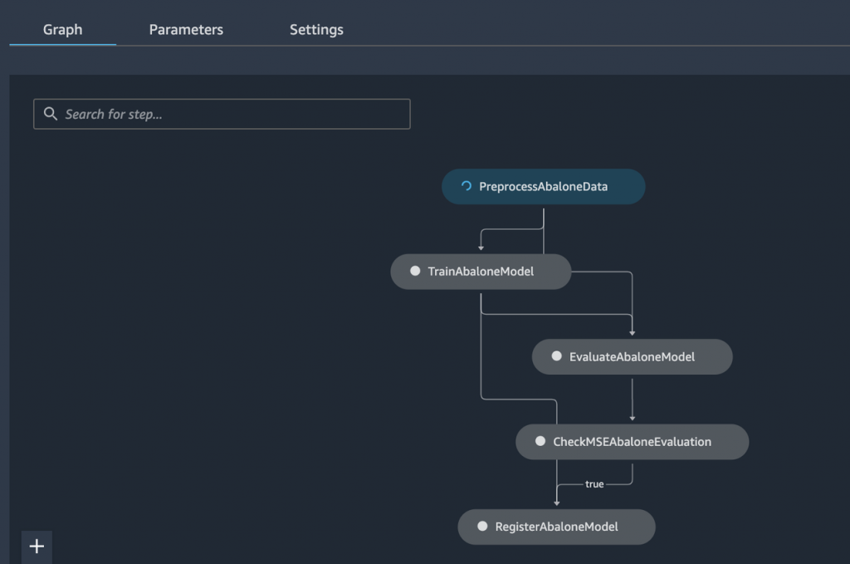Select the TrainAbaloneModel step label

click(481, 272)
